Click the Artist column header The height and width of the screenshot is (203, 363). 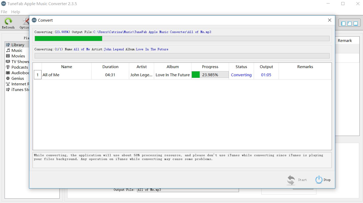coord(141,67)
